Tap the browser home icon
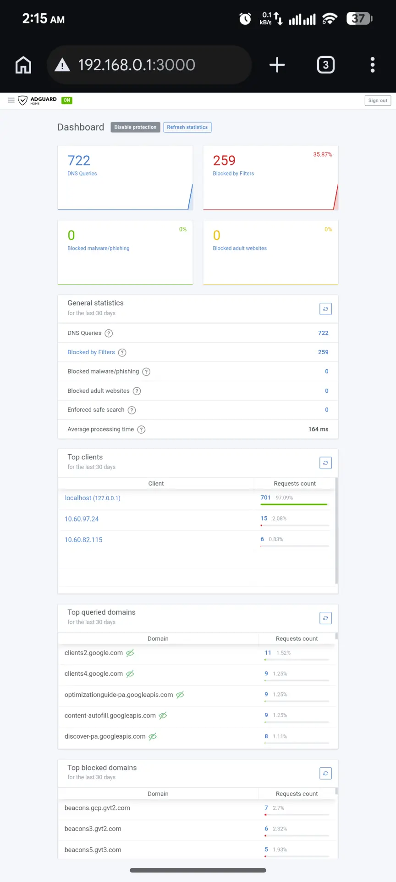The width and height of the screenshot is (396, 882). [23, 65]
